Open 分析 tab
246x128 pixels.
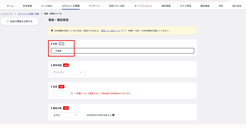pyautogui.click(x=221, y=6)
